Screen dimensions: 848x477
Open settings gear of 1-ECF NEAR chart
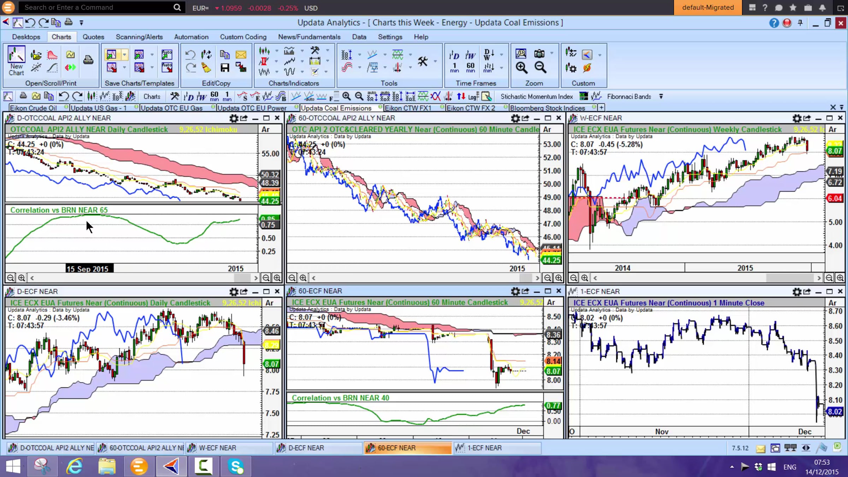pos(797,291)
